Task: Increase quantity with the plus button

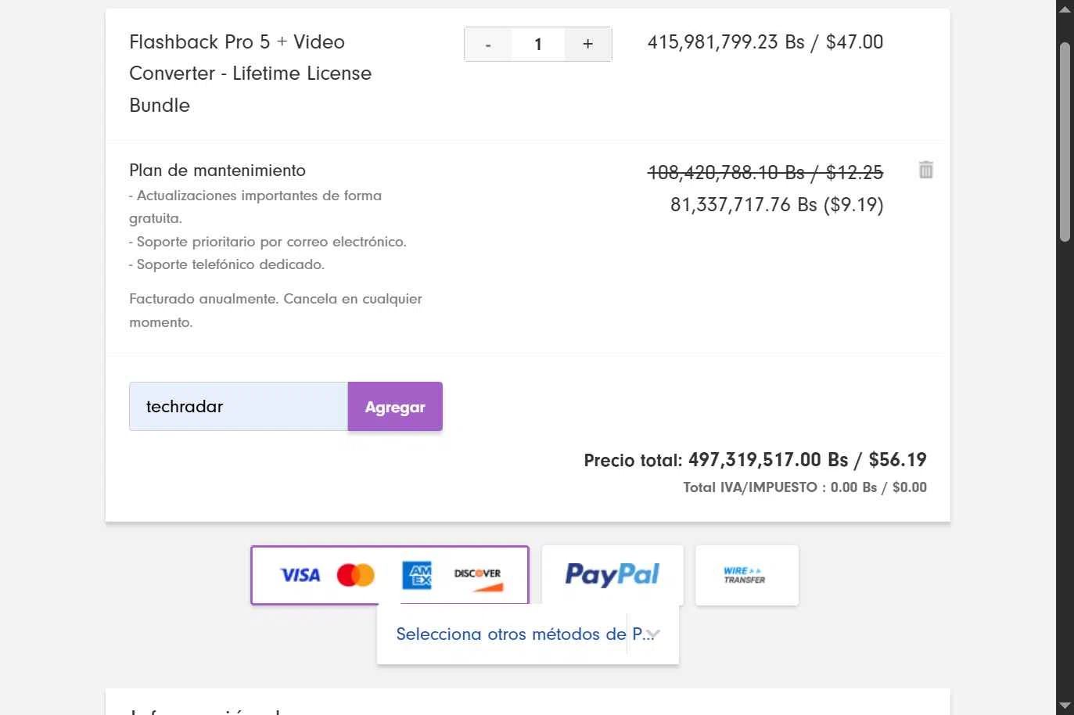Action: pyautogui.click(x=587, y=44)
